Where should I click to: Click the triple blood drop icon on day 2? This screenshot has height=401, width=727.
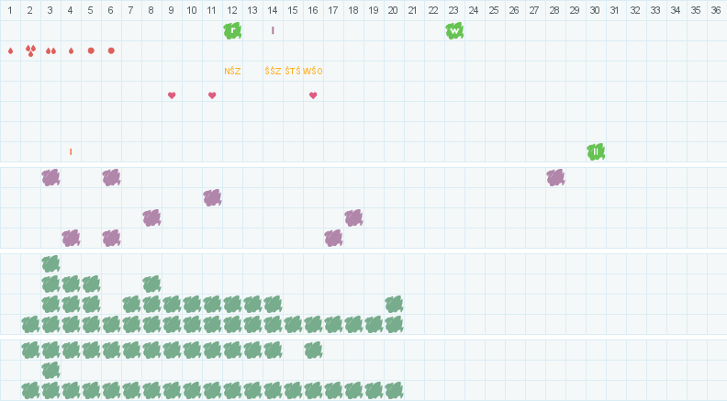tap(30, 50)
